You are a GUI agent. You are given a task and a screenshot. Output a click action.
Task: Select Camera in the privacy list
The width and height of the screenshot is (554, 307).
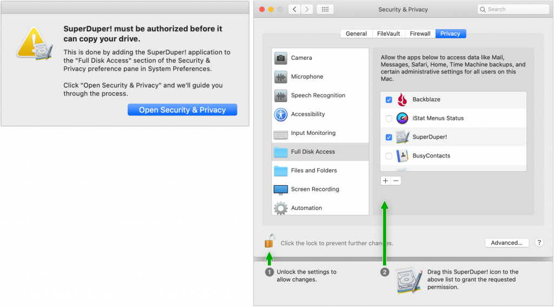[320, 58]
